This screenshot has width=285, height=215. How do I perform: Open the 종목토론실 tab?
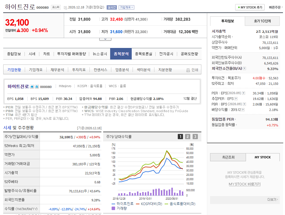144,54
